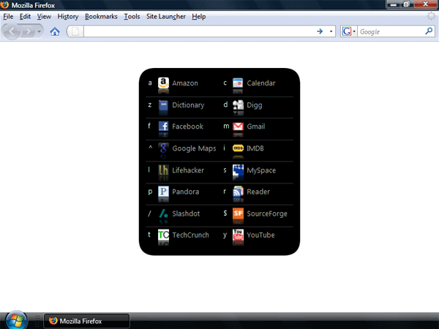Open the Google search engine selector dropdown

pos(348,31)
